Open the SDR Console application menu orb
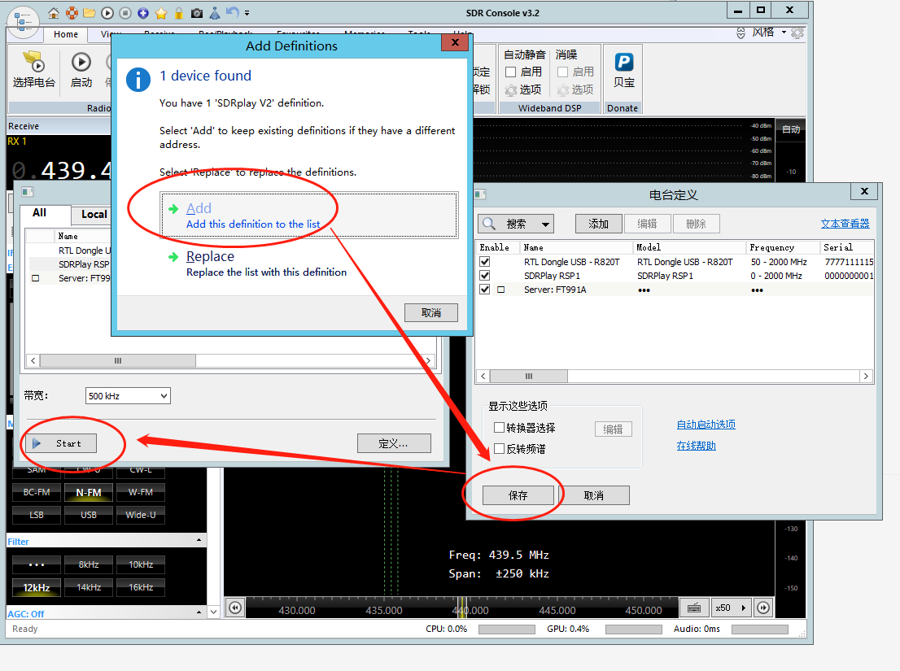This screenshot has width=900, height=671. pyautogui.click(x=23, y=22)
